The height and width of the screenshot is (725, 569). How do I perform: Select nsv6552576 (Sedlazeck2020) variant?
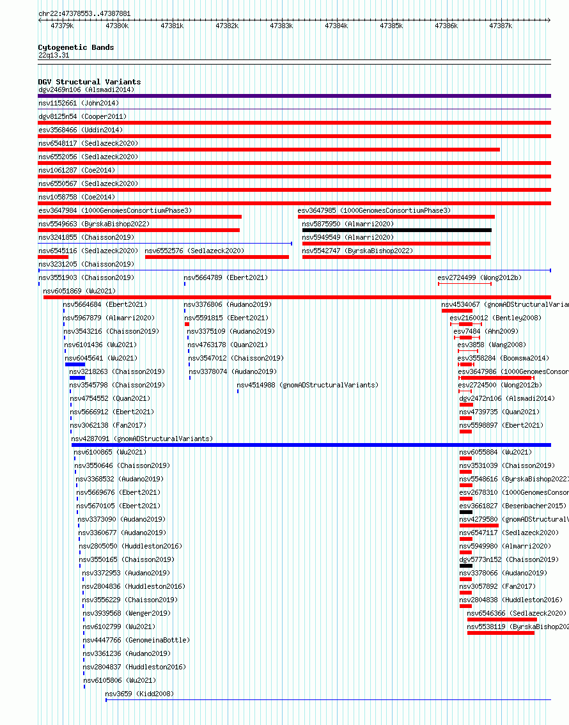coord(194,251)
